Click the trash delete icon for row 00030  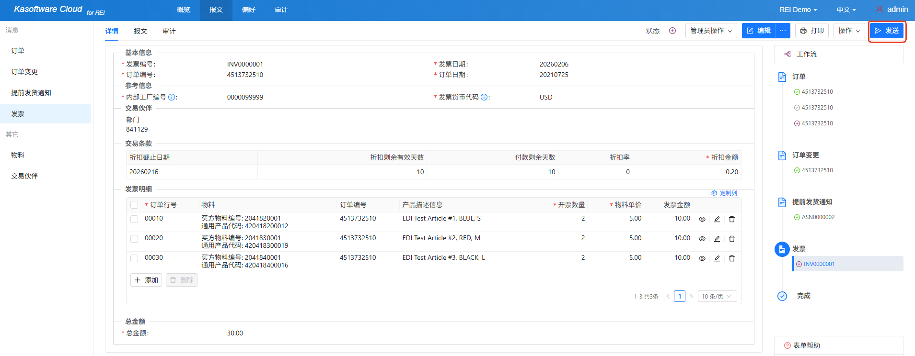[732, 258]
